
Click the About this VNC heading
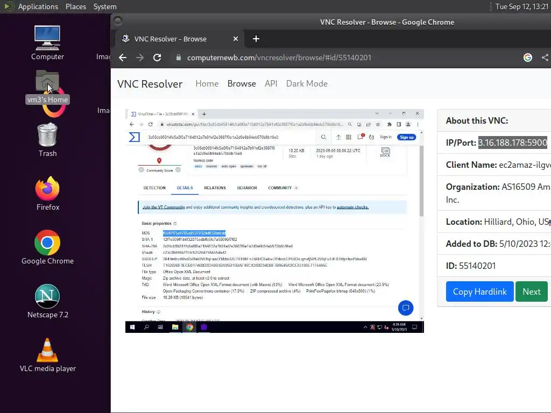(x=477, y=120)
